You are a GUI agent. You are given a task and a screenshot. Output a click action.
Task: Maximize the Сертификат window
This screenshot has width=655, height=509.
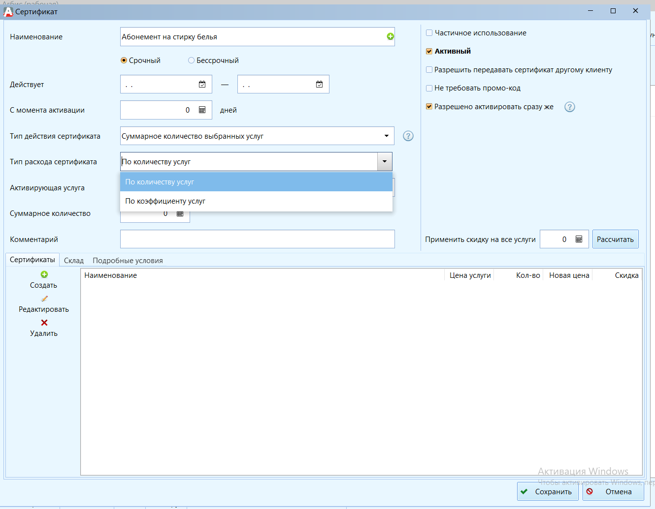pyautogui.click(x=613, y=11)
